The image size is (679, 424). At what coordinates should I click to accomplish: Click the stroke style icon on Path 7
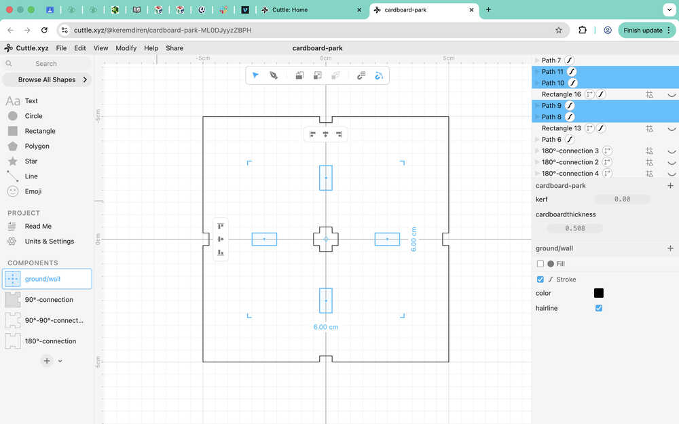(x=570, y=60)
